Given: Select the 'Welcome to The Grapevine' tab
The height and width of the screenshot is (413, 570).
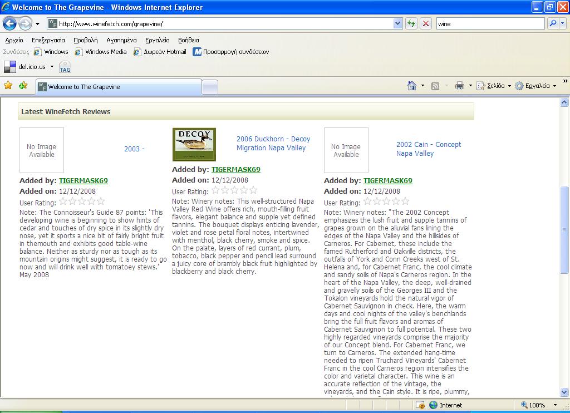Looking at the screenshot, I should [x=119, y=87].
